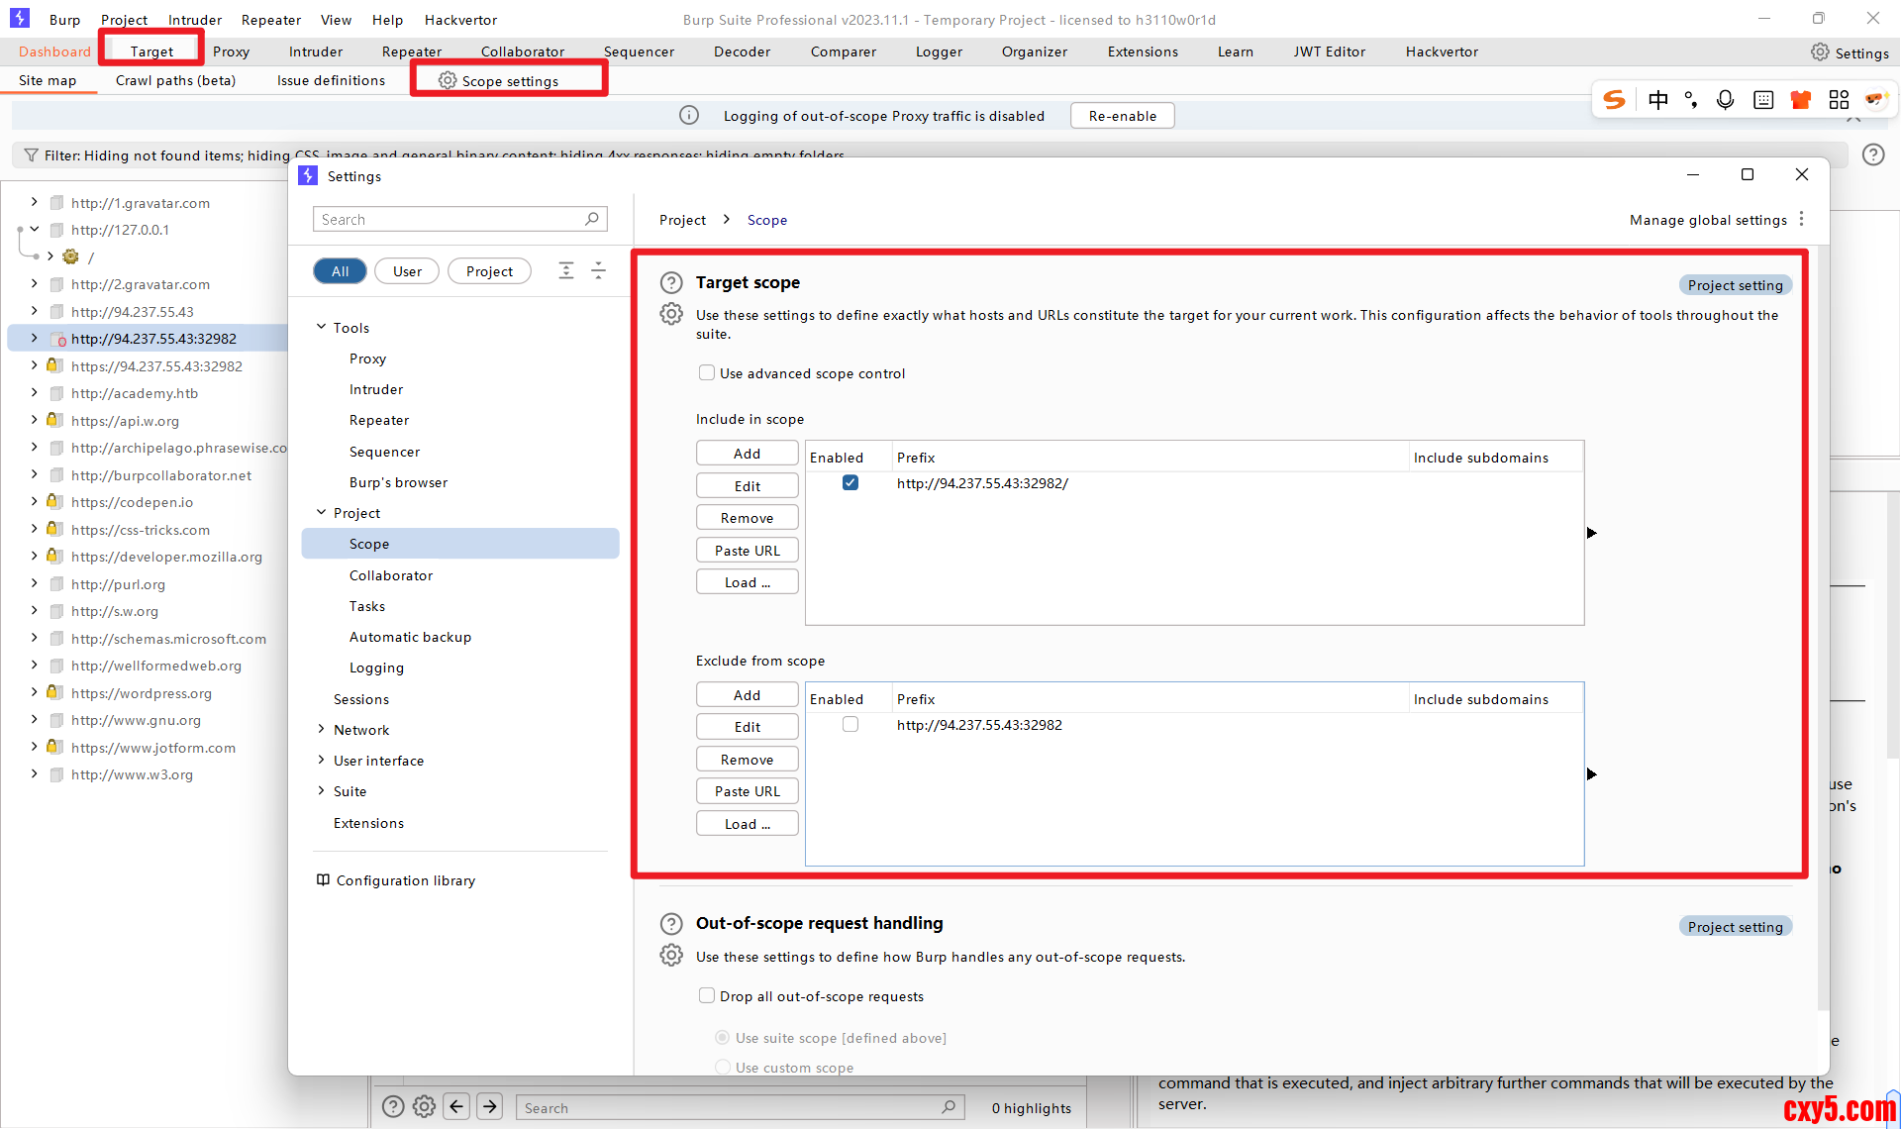This screenshot has width=1901, height=1129.
Task: Open Manage global settings kebab menu
Action: 1801,219
